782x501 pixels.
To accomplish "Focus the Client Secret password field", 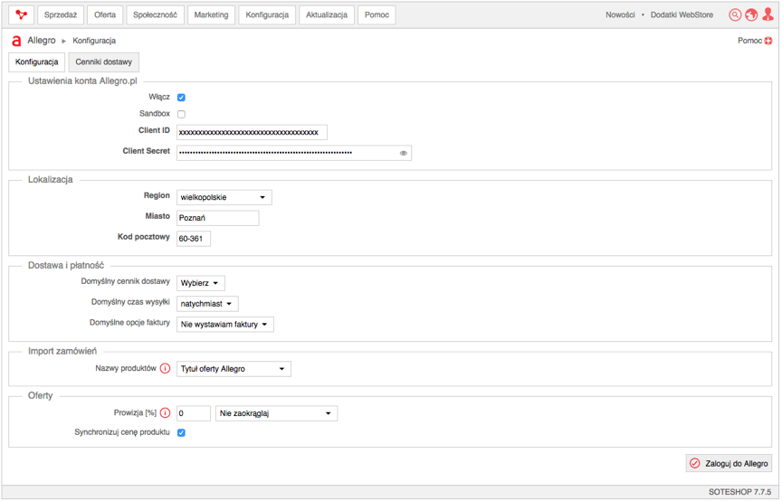I will coord(294,153).
